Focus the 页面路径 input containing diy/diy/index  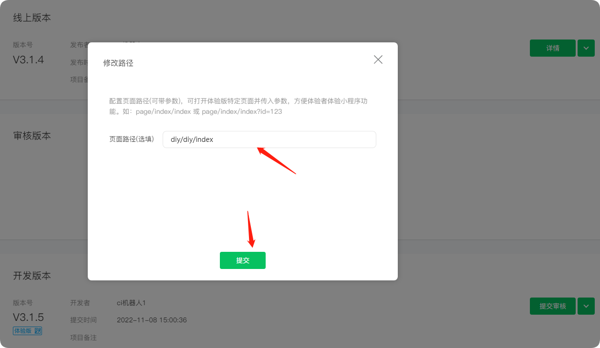[x=269, y=139]
